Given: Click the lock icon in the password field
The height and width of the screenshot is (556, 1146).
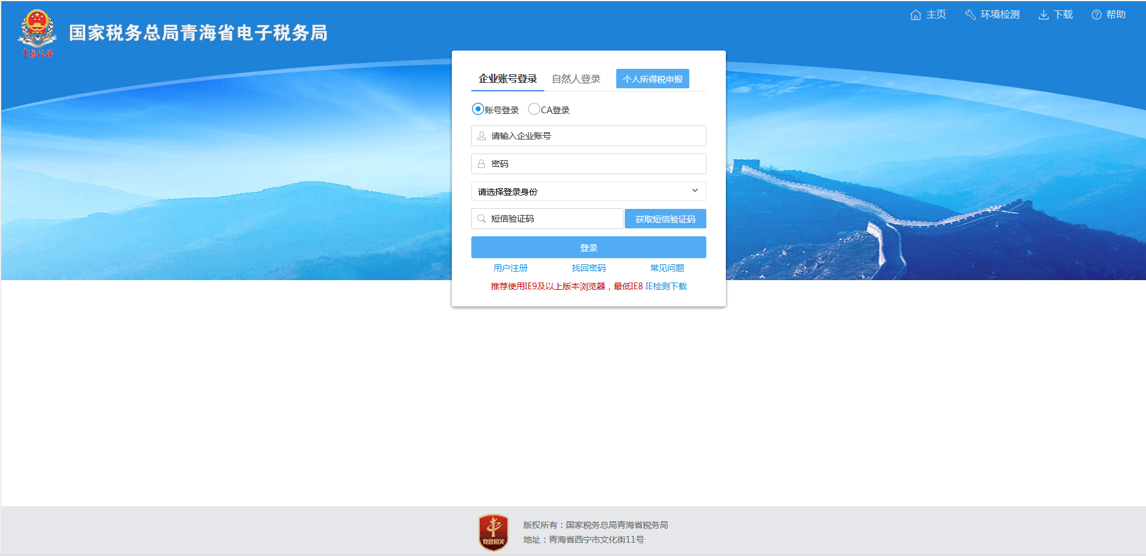Looking at the screenshot, I should [480, 163].
